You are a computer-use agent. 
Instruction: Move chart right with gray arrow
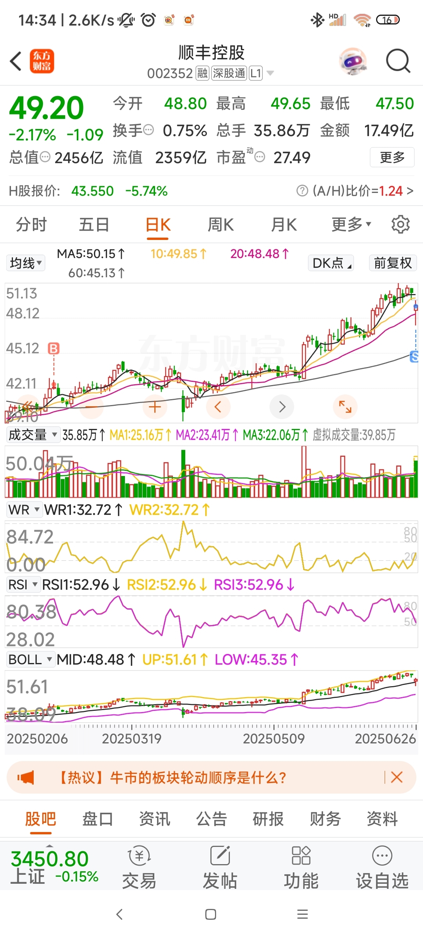pyautogui.click(x=282, y=407)
